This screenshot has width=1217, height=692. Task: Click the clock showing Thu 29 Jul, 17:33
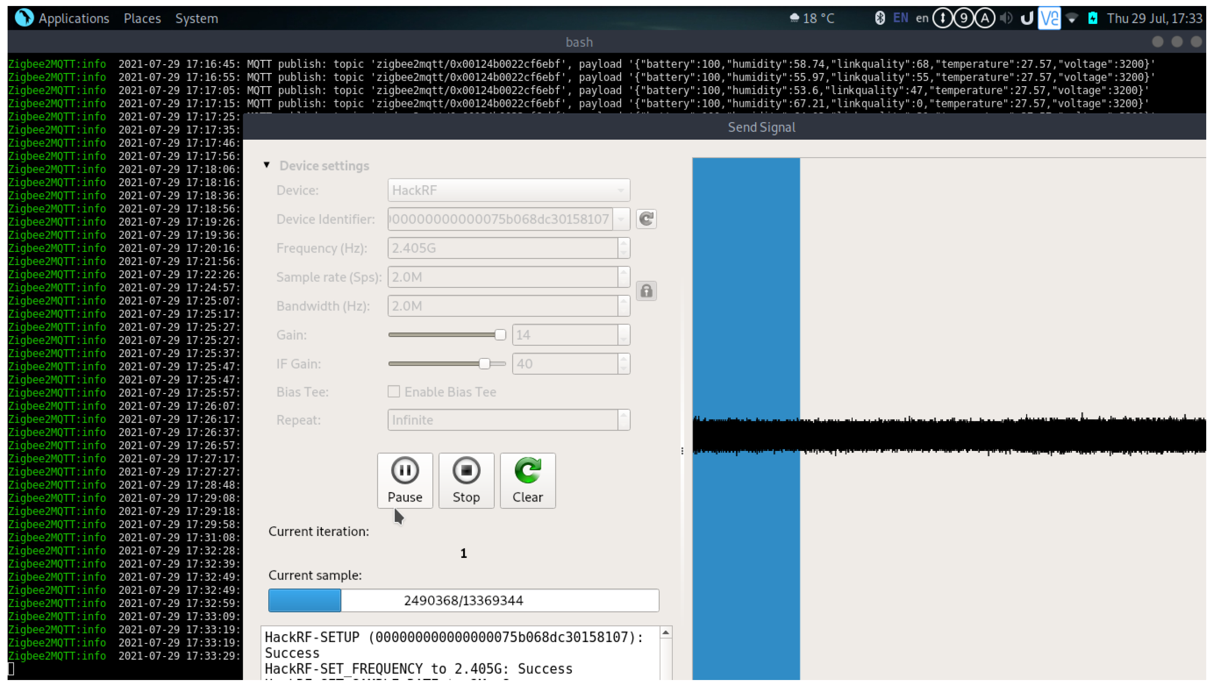(1154, 18)
